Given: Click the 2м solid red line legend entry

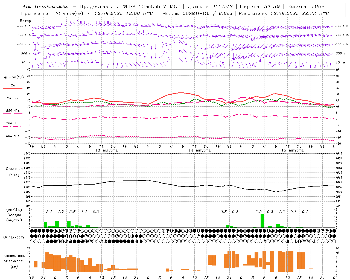Looking at the screenshot, I should [13, 87].
